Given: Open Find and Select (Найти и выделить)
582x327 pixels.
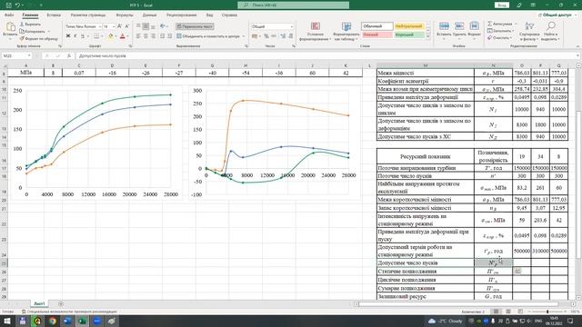Looking at the screenshot, I should point(550,31).
